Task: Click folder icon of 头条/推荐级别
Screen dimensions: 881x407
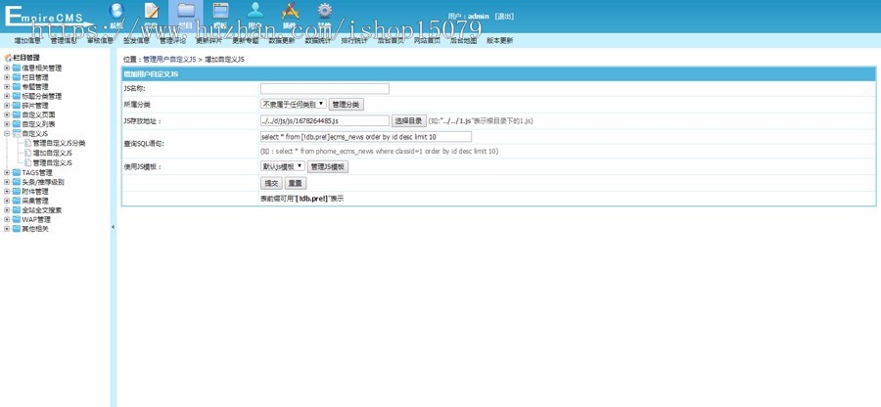Action: pyautogui.click(x=17, y=182)
